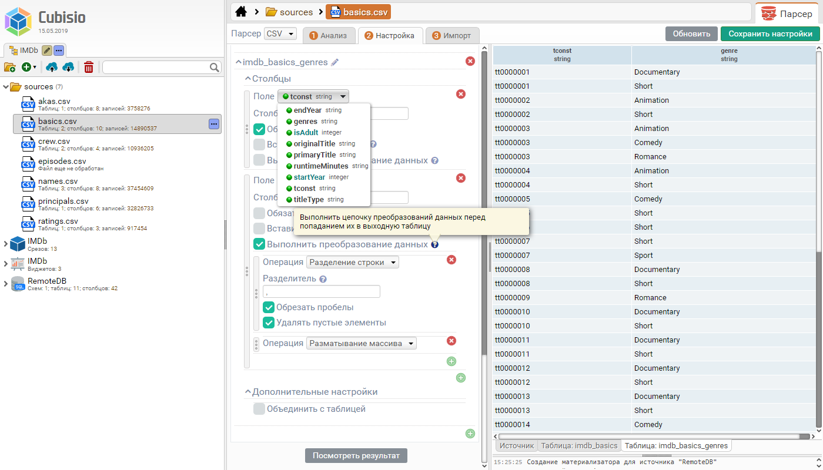Enable 'Объединить с таблицей' checkbox

(x=259, y=409)
